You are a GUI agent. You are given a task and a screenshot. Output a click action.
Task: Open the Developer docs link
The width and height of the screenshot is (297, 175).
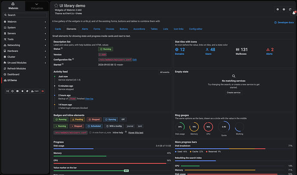(x=284, y=22)
